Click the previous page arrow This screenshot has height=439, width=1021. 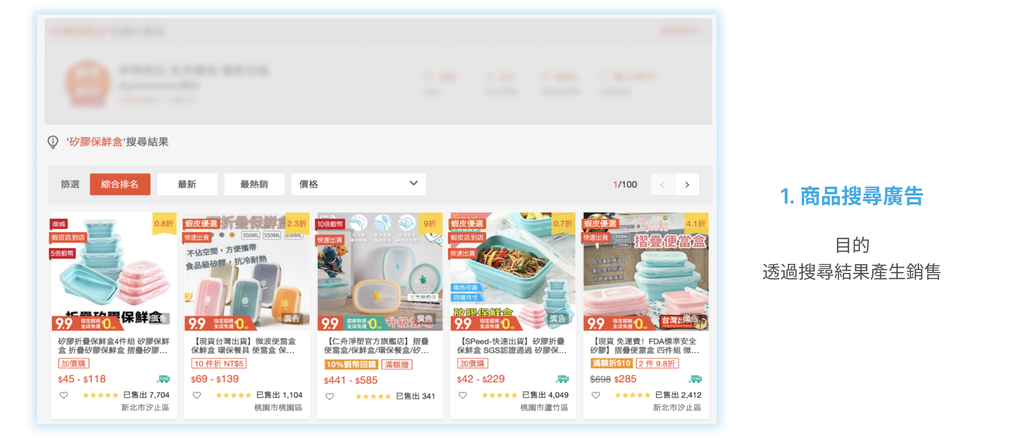pos(662,184)
